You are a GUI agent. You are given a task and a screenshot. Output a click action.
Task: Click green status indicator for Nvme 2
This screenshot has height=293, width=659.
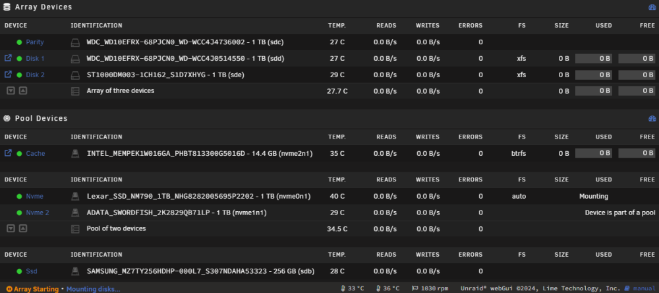click(19, 212)
